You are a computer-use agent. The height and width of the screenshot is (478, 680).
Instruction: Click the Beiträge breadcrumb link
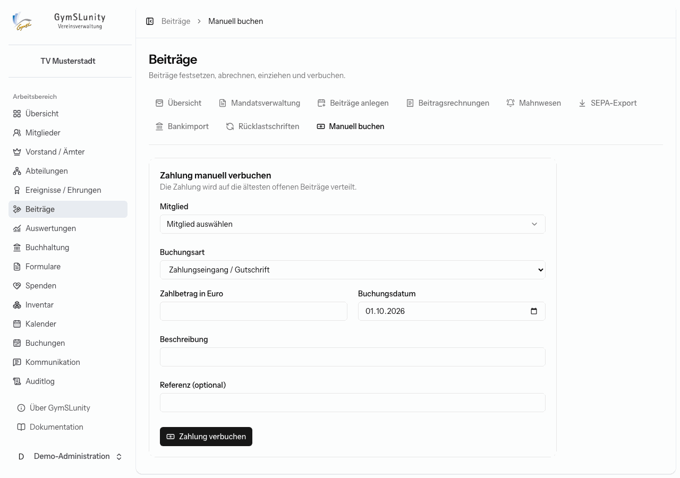[x=176, y=21]
